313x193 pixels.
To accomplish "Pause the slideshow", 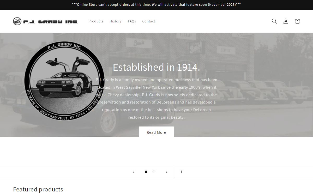I will coord(181,172).
